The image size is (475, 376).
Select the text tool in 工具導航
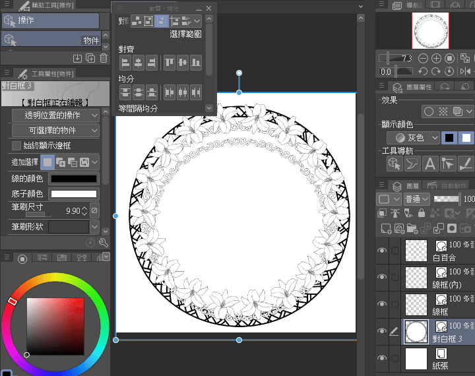pyautogui.click(x=430, y=164)
